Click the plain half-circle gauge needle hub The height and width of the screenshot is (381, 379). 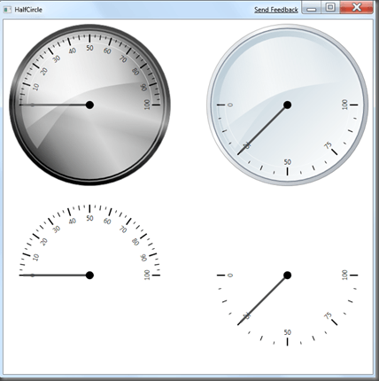click(89, 276)
